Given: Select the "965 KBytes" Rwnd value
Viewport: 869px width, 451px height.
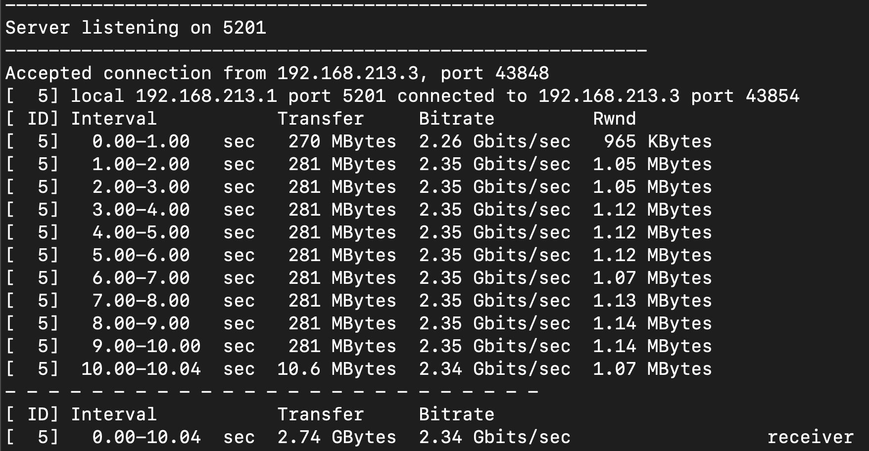Looking at the screenshot, I should (x=657, y=141).
